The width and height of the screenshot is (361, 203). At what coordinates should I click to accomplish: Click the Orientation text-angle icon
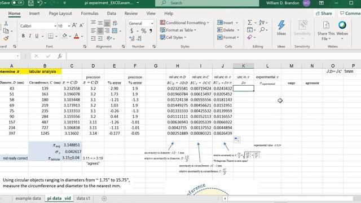coord(109,38)
